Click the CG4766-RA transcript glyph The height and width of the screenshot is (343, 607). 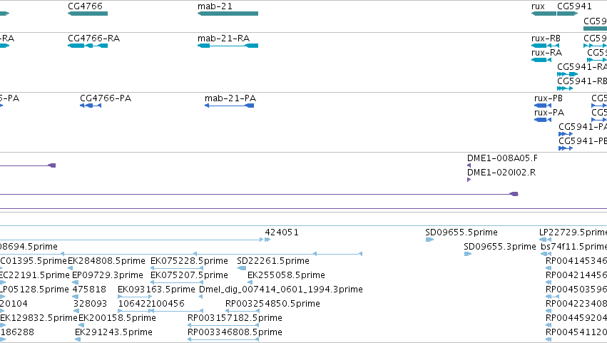[x=88, y=46]
